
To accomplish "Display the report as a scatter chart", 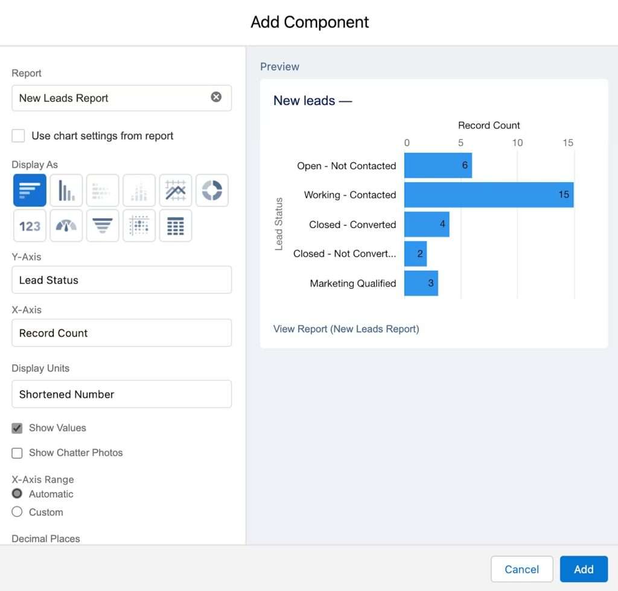I will point(139,226).
